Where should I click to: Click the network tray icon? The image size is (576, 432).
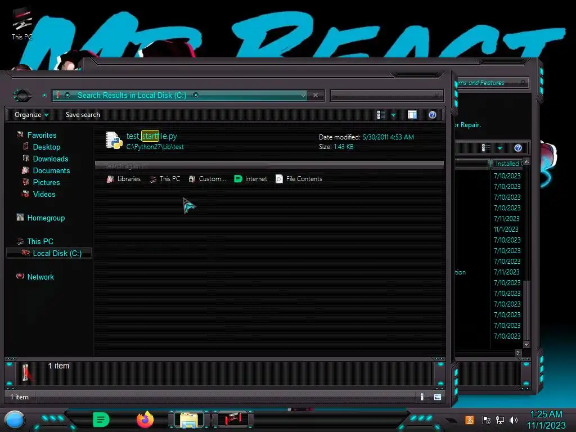tap(500, 420)
